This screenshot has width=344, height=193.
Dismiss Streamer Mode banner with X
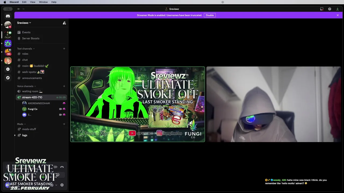[338, 15]
